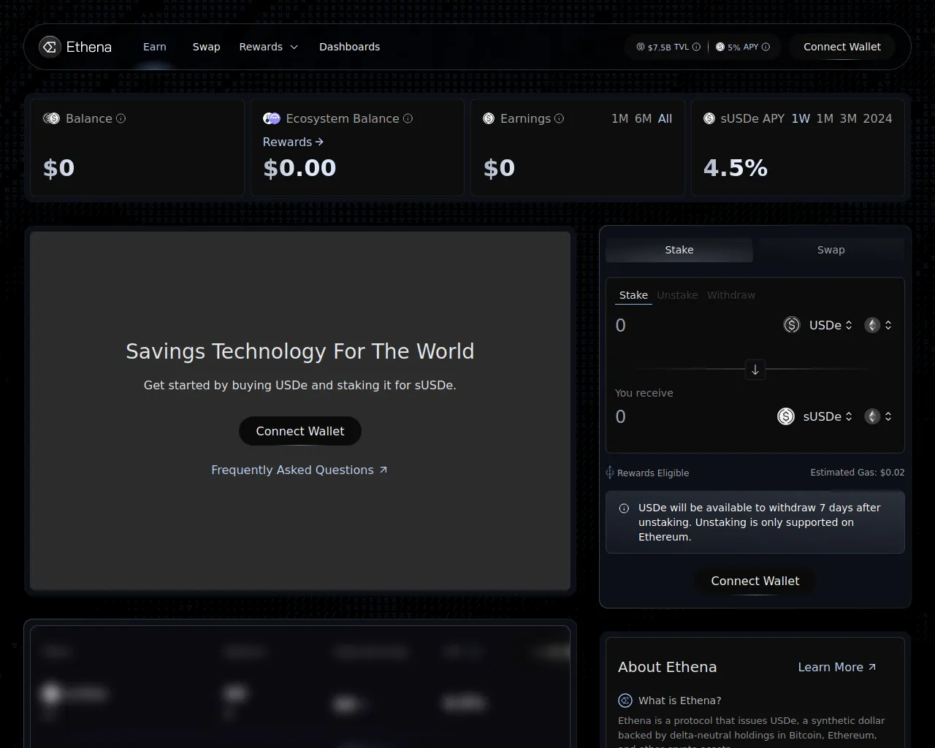Set Earnings range to 1M
The width and height of the screenshot is (935, 748).
[x=619, y=118]
